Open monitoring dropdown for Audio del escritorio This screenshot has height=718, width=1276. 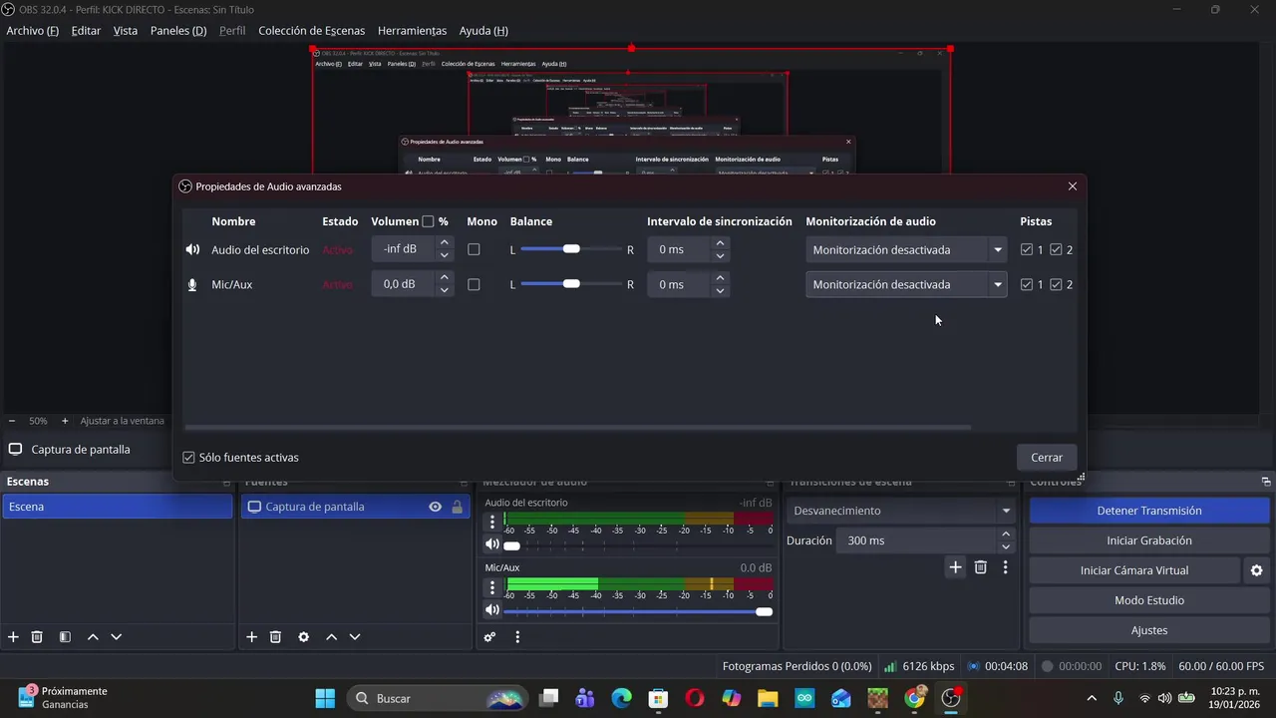click(x=905, y=249)
